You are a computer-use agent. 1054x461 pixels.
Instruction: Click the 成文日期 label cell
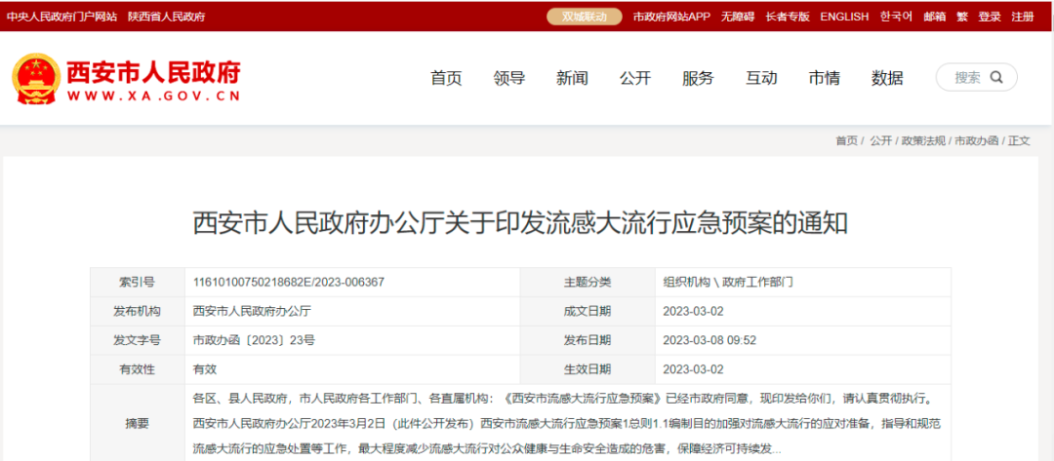588,311
